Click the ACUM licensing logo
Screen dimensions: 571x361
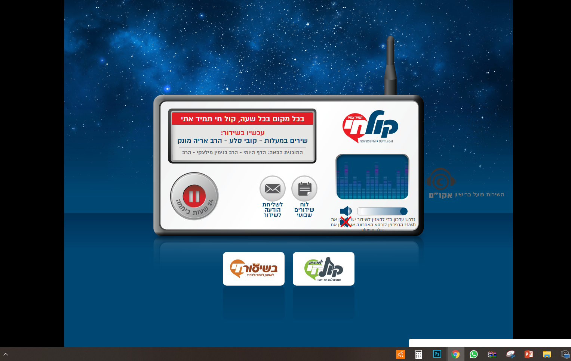coord(441,183)
